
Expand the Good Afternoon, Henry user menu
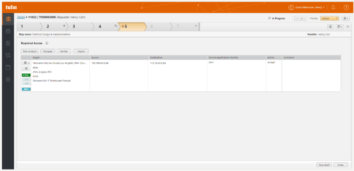click(x=307, y=7)
